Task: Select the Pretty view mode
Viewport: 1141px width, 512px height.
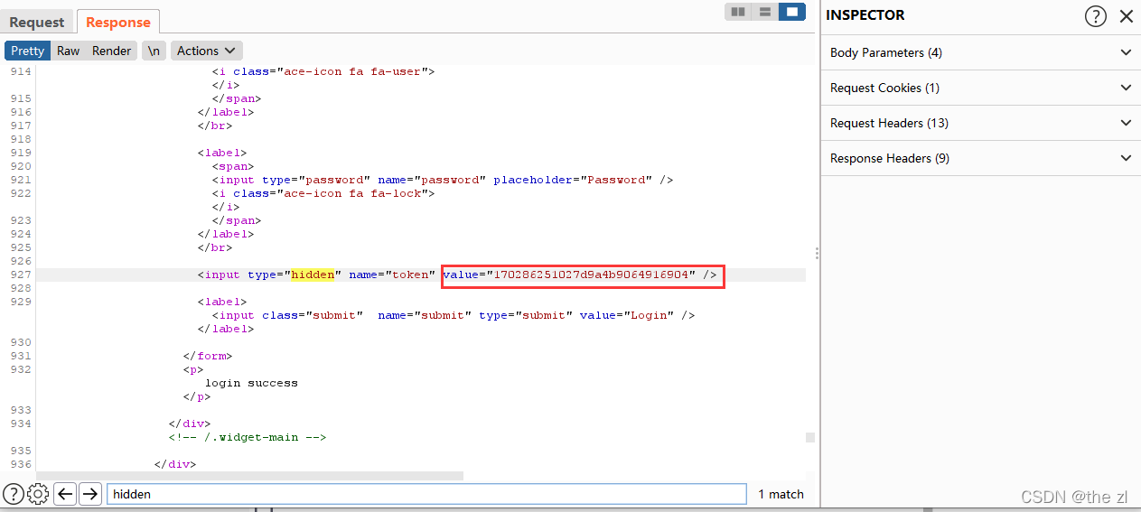Action: click(x=28, y=51)
